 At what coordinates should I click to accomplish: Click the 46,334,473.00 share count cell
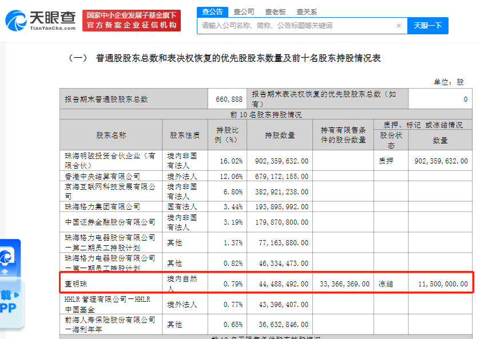280,263
